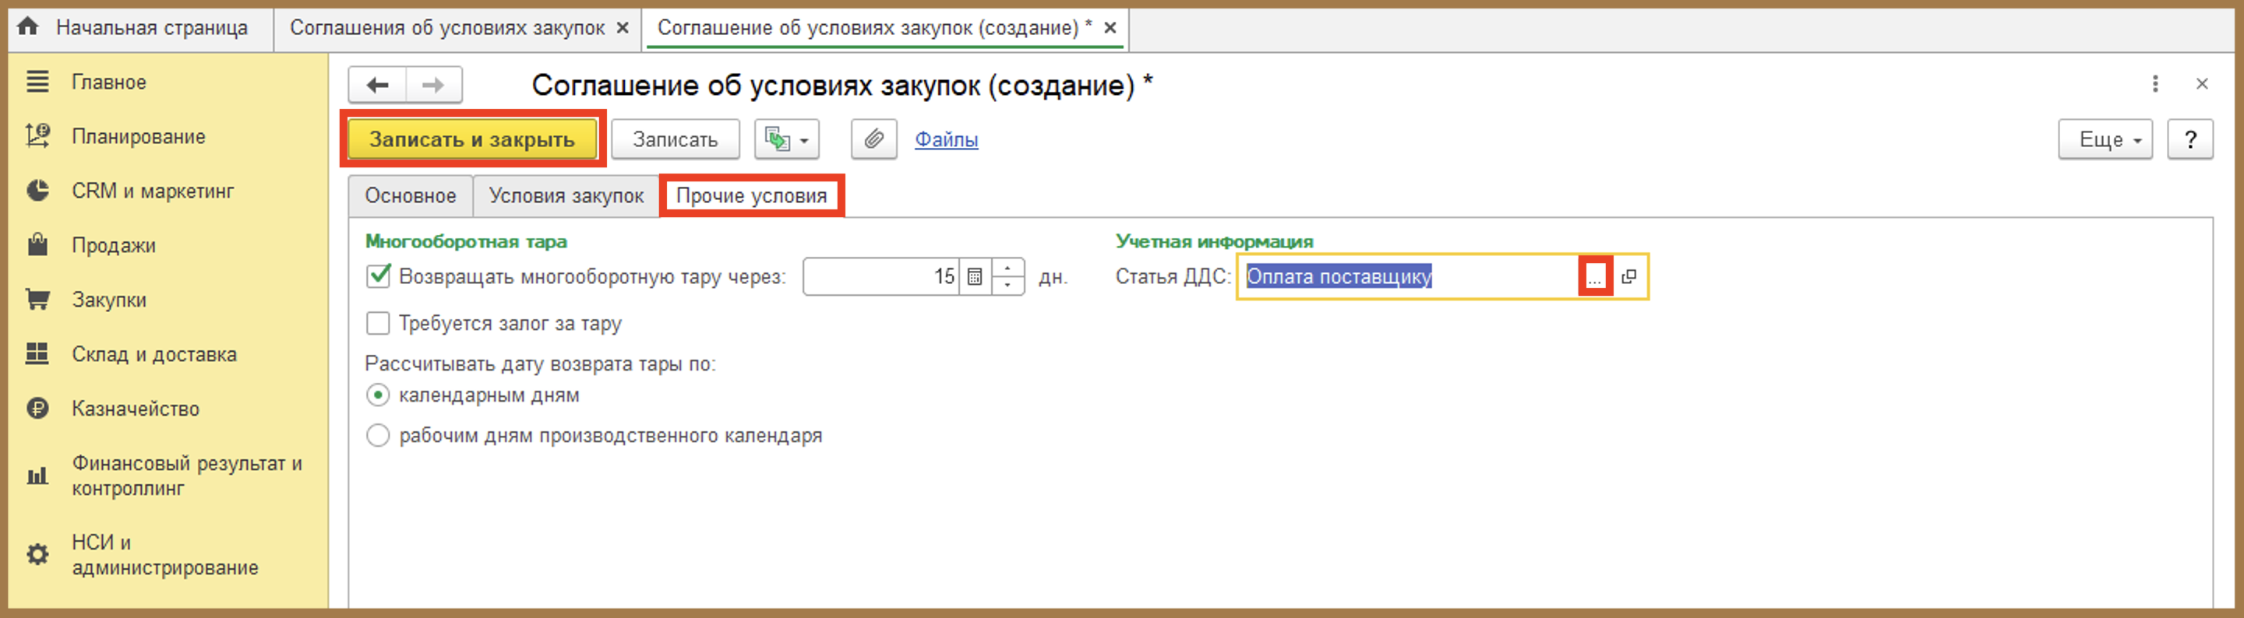Open calculator icon in tare return days field
Image resolution: width=2244 pixels, height=618 pixels.
tap(975, 277)
